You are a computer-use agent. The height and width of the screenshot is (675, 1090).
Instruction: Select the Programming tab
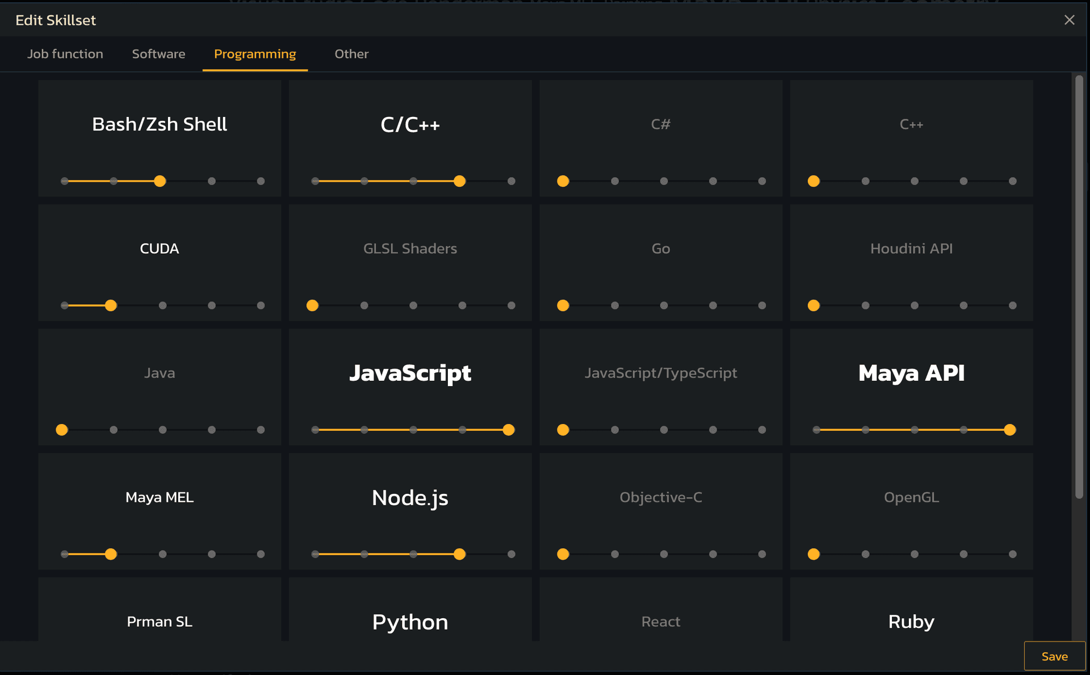click(255, 54)
